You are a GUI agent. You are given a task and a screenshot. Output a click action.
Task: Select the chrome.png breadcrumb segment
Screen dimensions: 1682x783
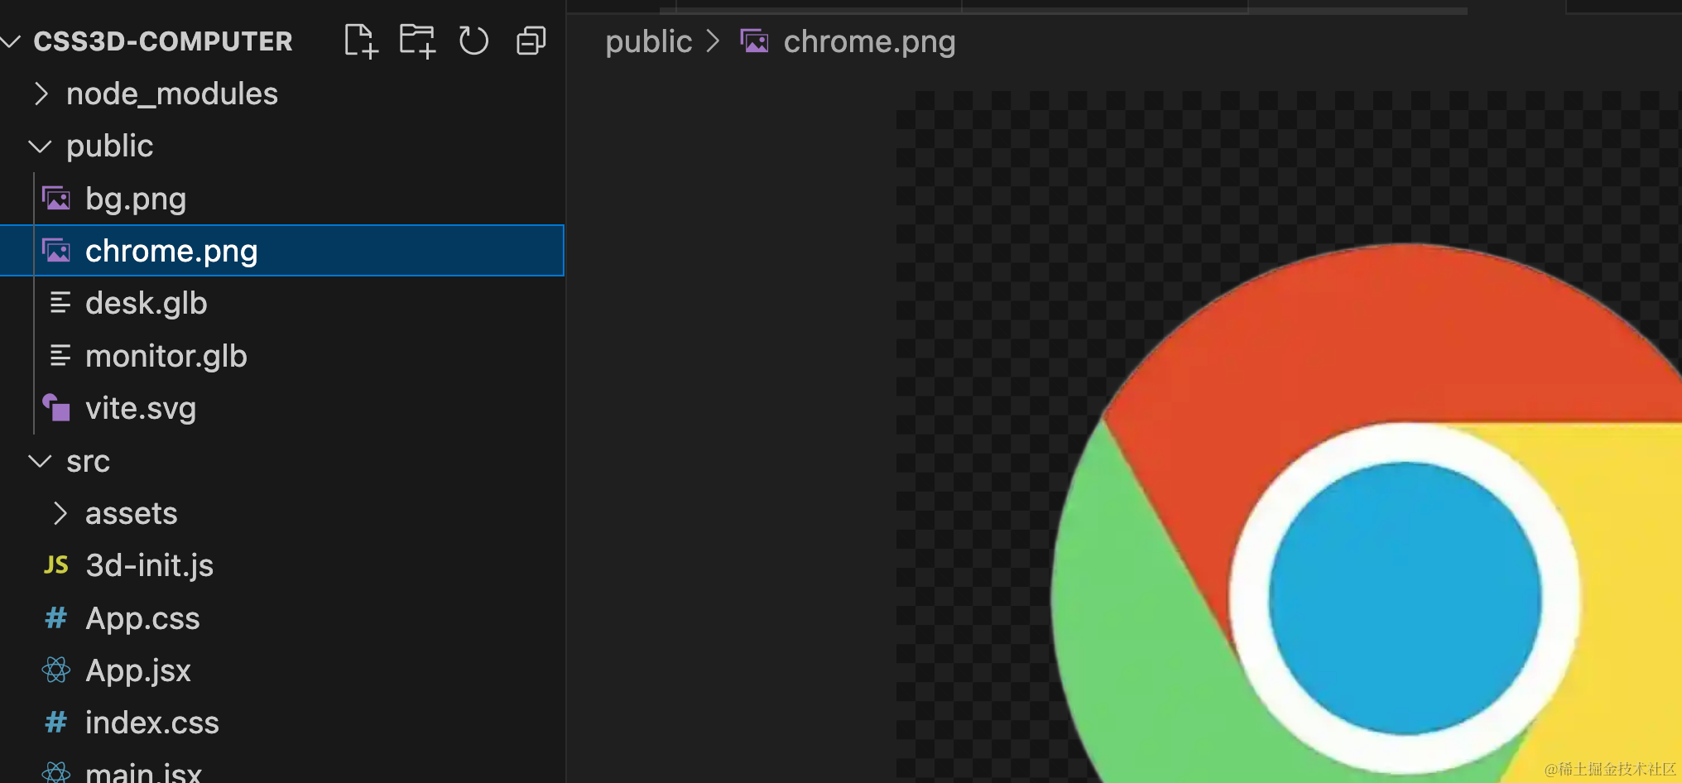point(870,41)
